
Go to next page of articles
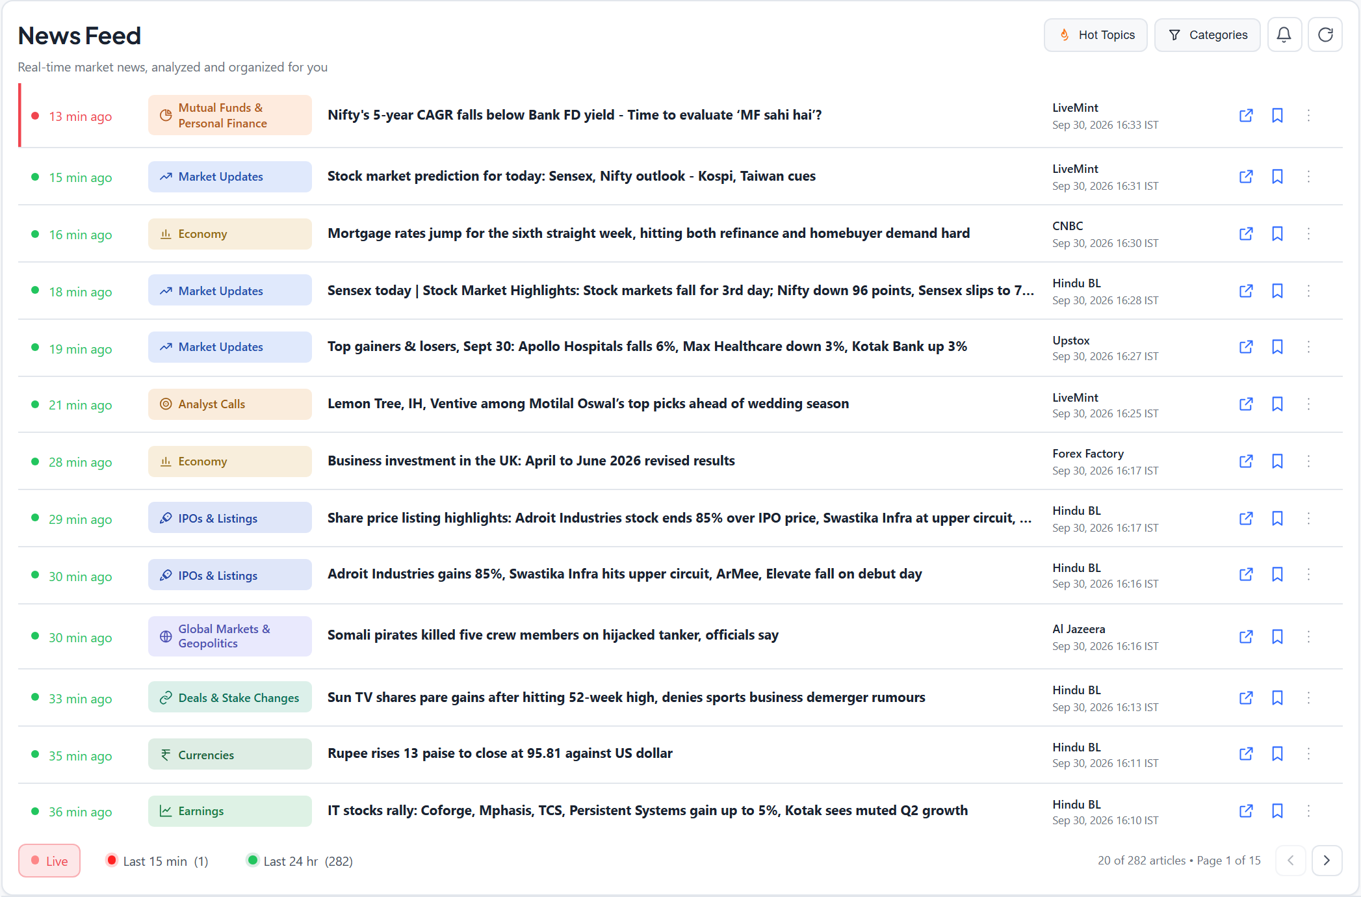(x=1327, y=861)
